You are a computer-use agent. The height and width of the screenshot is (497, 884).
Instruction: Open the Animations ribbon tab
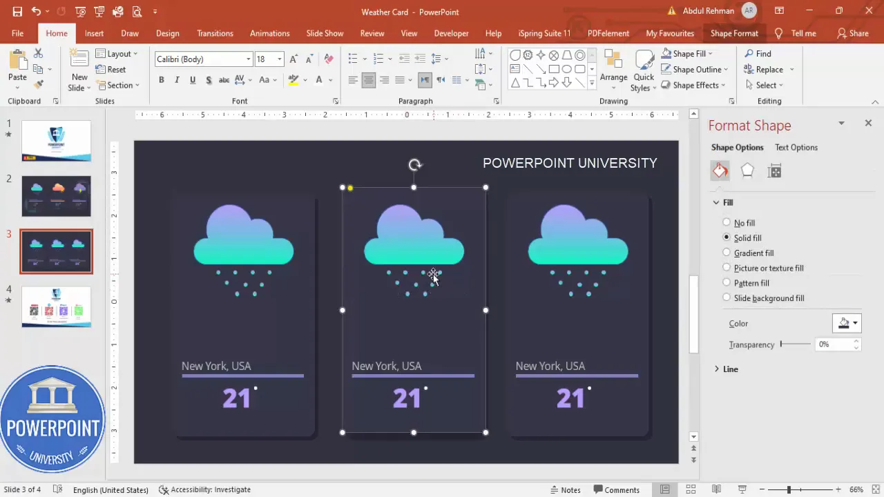tap(269, 33)
